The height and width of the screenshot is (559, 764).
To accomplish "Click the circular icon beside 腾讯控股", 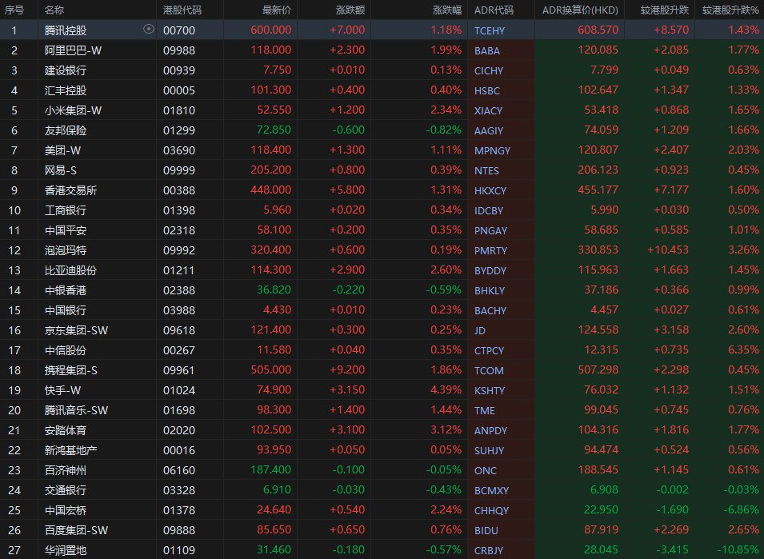I will pos(148,29).
